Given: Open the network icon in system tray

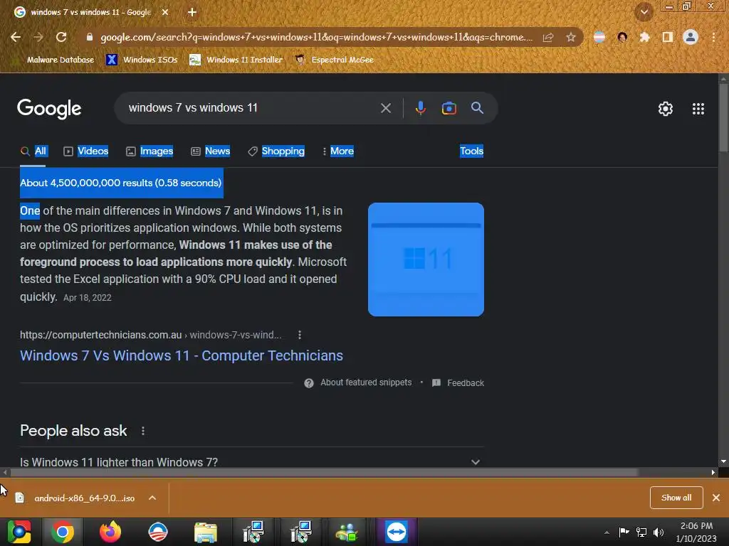Looking at the screenshot, I should point(641,532).
